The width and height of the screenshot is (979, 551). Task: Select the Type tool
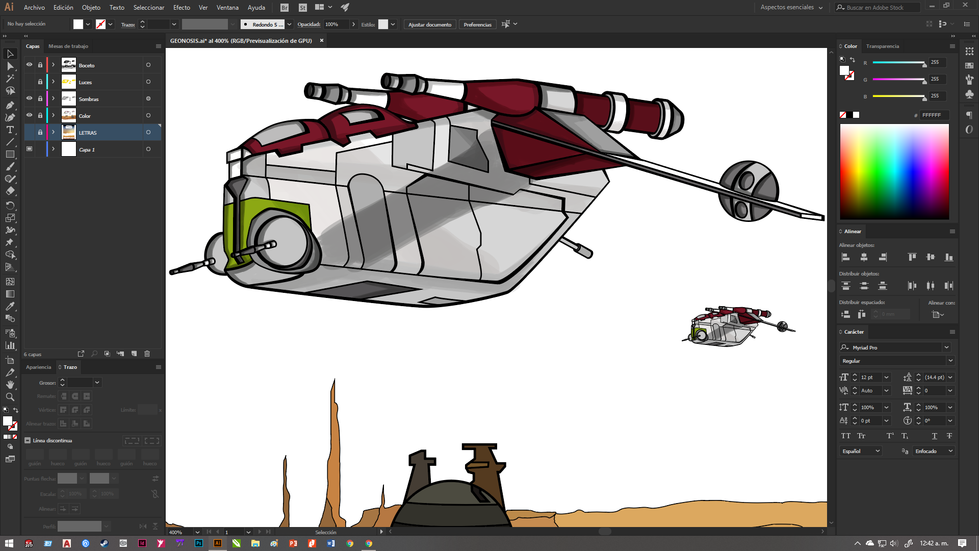point(10,130)
